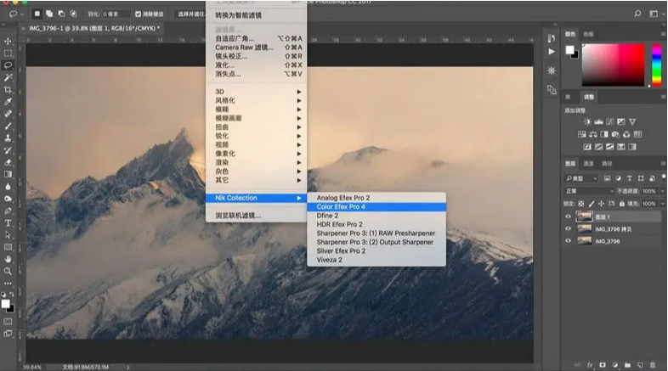Viewport: 668px width, 371px height.
Task: Select the Eyedropper tool
Action: pyautogui.click(x=8, y=101)
